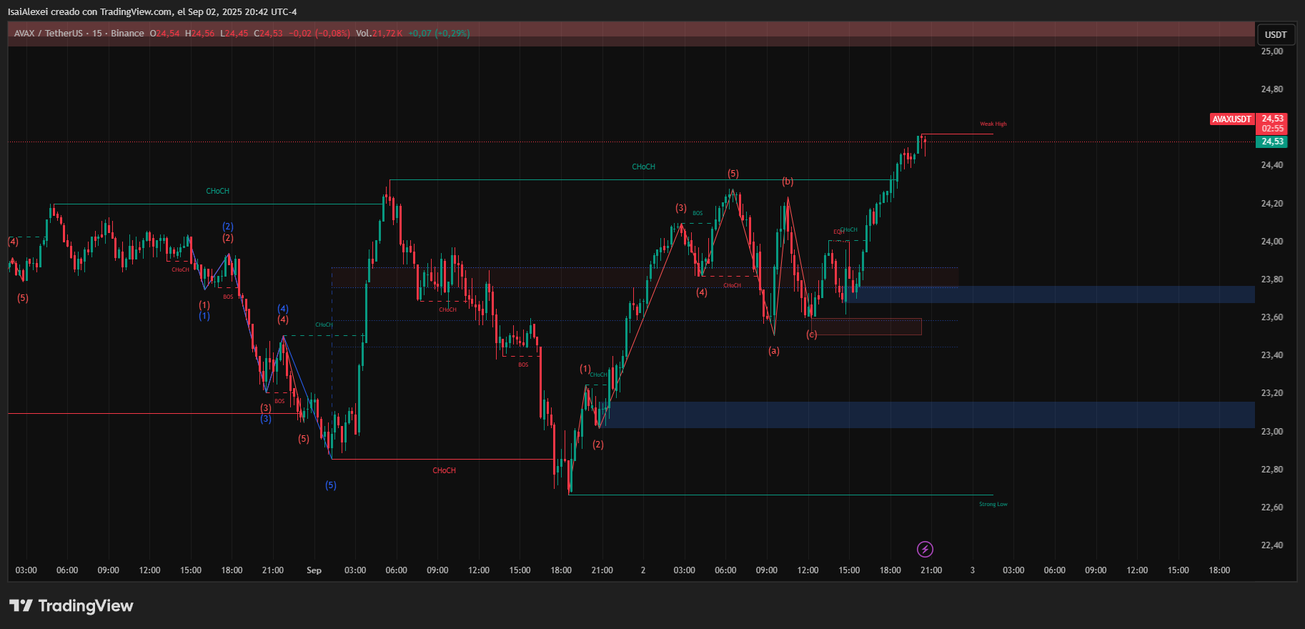Click the Weak High label
The image size is (1305, 629).
pyautogui.click(x=993, y=124)
